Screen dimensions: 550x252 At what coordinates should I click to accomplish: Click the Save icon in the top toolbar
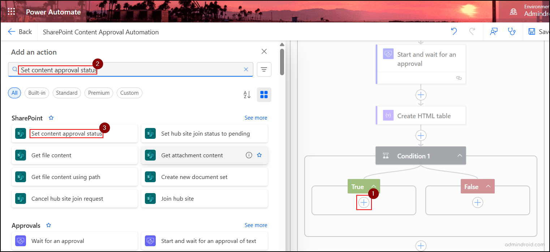532,31
